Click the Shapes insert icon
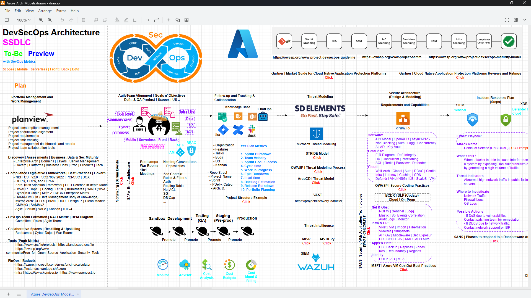This screenshot has width=531, height=298. click(x=178, y=20)
